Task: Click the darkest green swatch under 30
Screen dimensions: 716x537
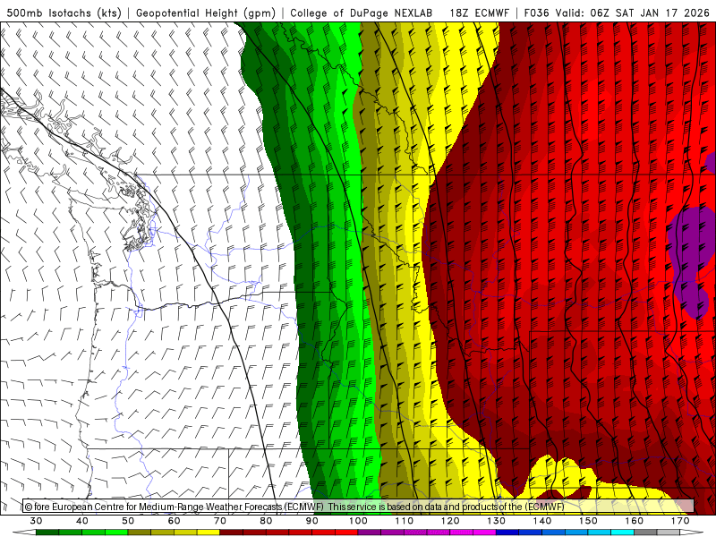Action: [47, 533]
